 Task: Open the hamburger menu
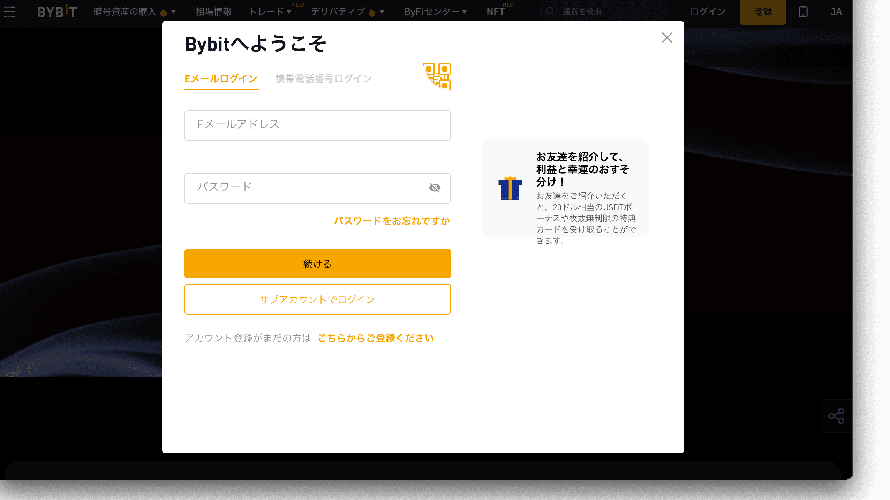(9, 12)
